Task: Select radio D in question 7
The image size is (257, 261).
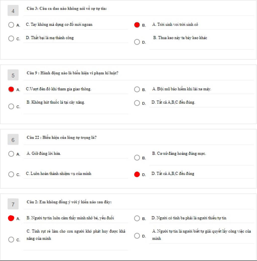Action: tap(137, 236)
